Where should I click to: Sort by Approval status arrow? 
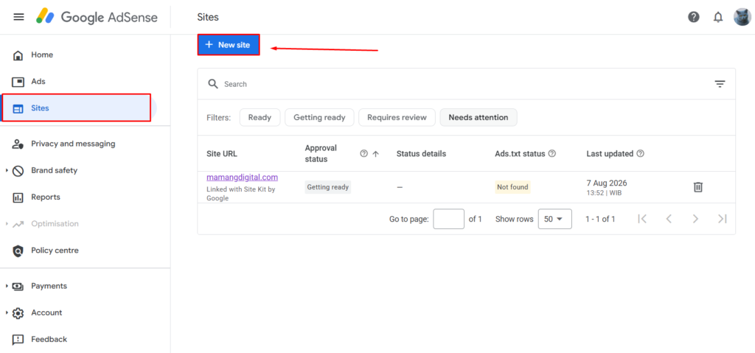pos(376,153)
